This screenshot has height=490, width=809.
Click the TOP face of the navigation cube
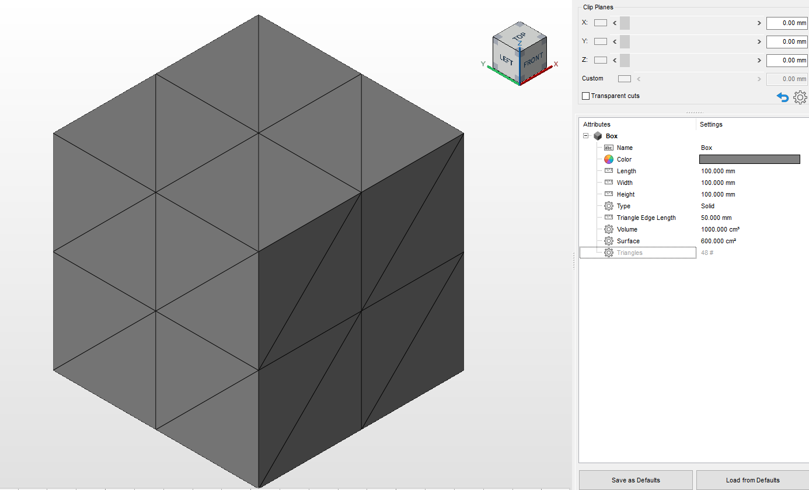click(x=518, y=36)
